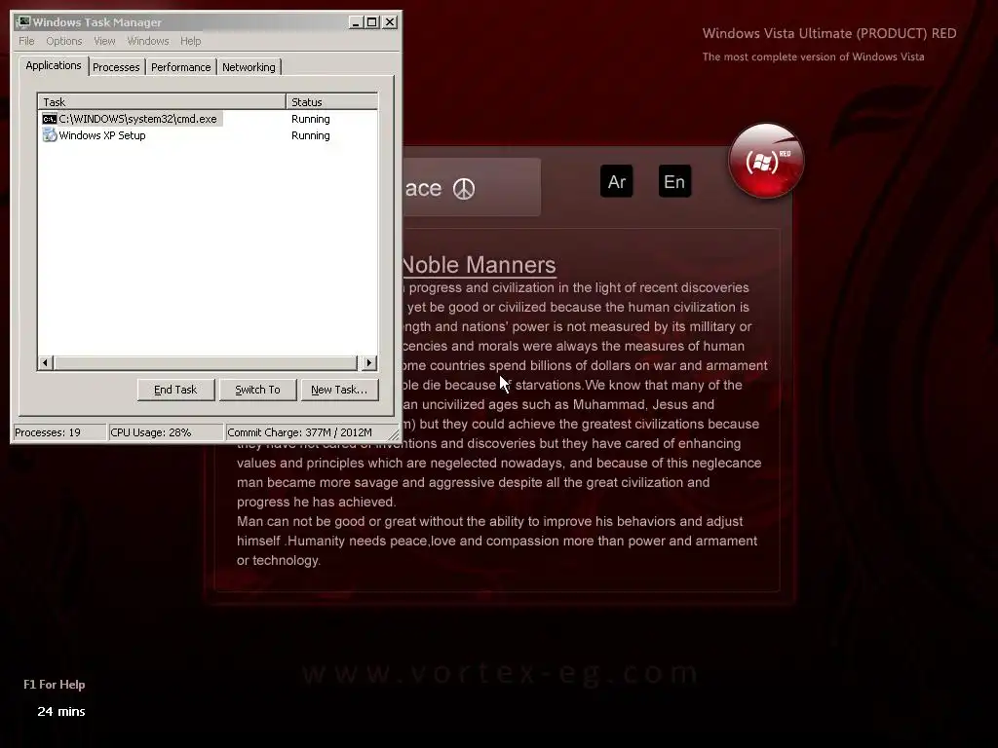Switch language to Arabic with Ar button
This screenshot has width=998, height=748.
click(x=616, y=181)
